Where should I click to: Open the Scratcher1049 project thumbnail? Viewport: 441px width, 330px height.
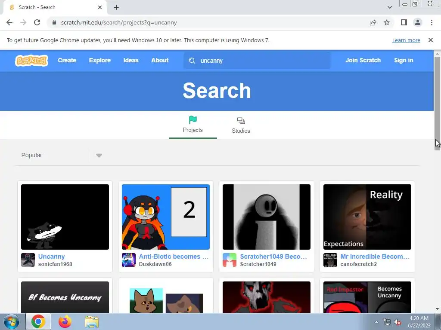click(266, 217)
